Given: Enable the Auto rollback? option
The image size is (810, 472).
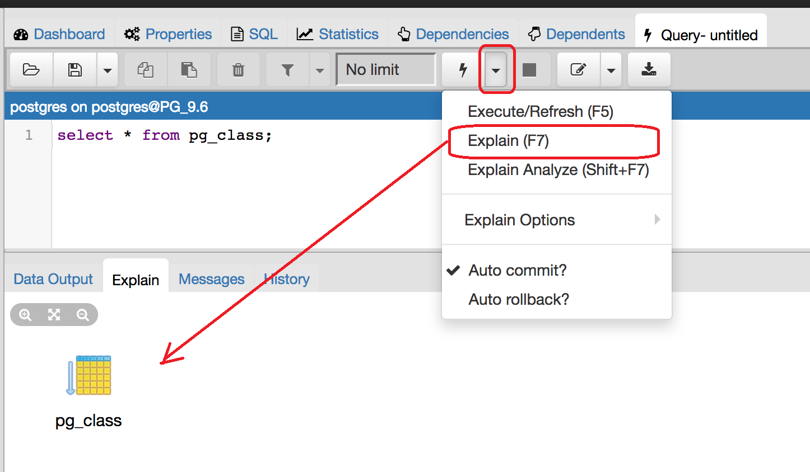Looking at the screenshot, I should click(518, 300).
